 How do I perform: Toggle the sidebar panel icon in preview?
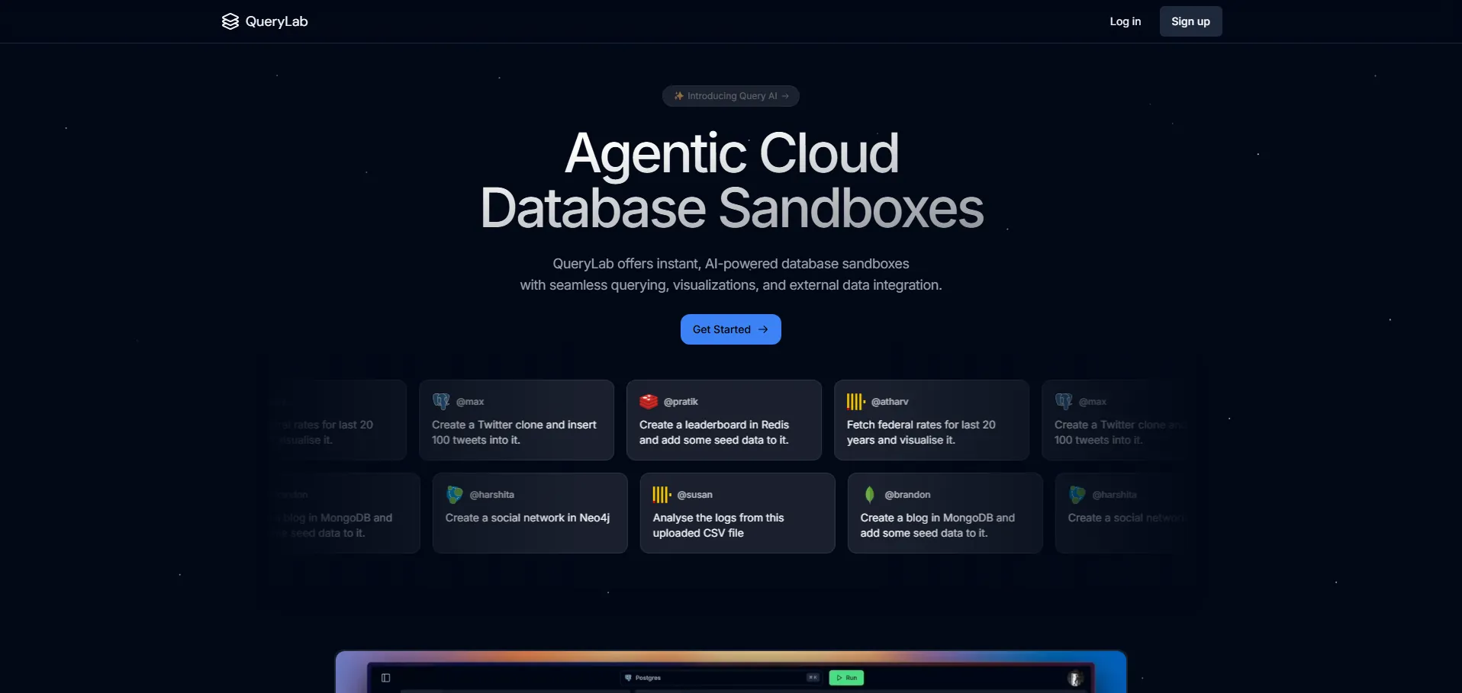385,678
